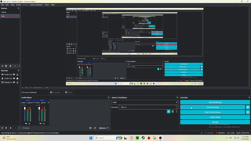Click Start Virtual Camera button
Screen dimensions: 251x141
click(213, 112)
